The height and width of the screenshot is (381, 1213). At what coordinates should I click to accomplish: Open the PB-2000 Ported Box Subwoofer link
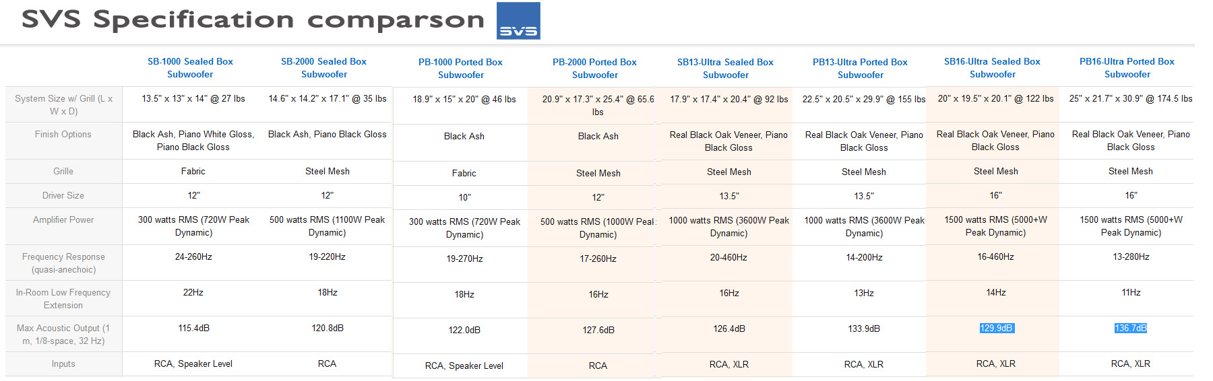594,69
